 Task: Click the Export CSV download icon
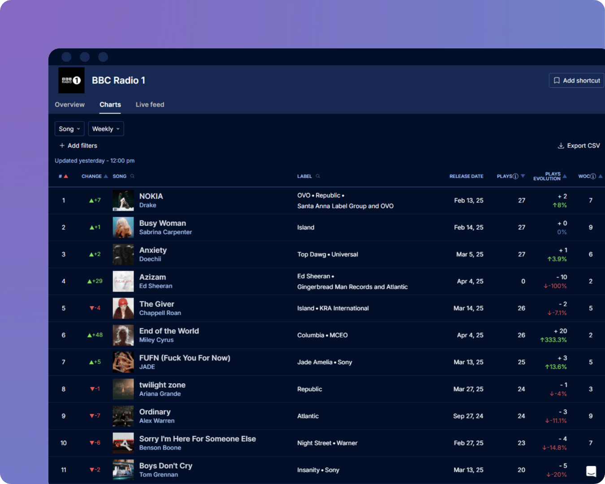[561, 145]
